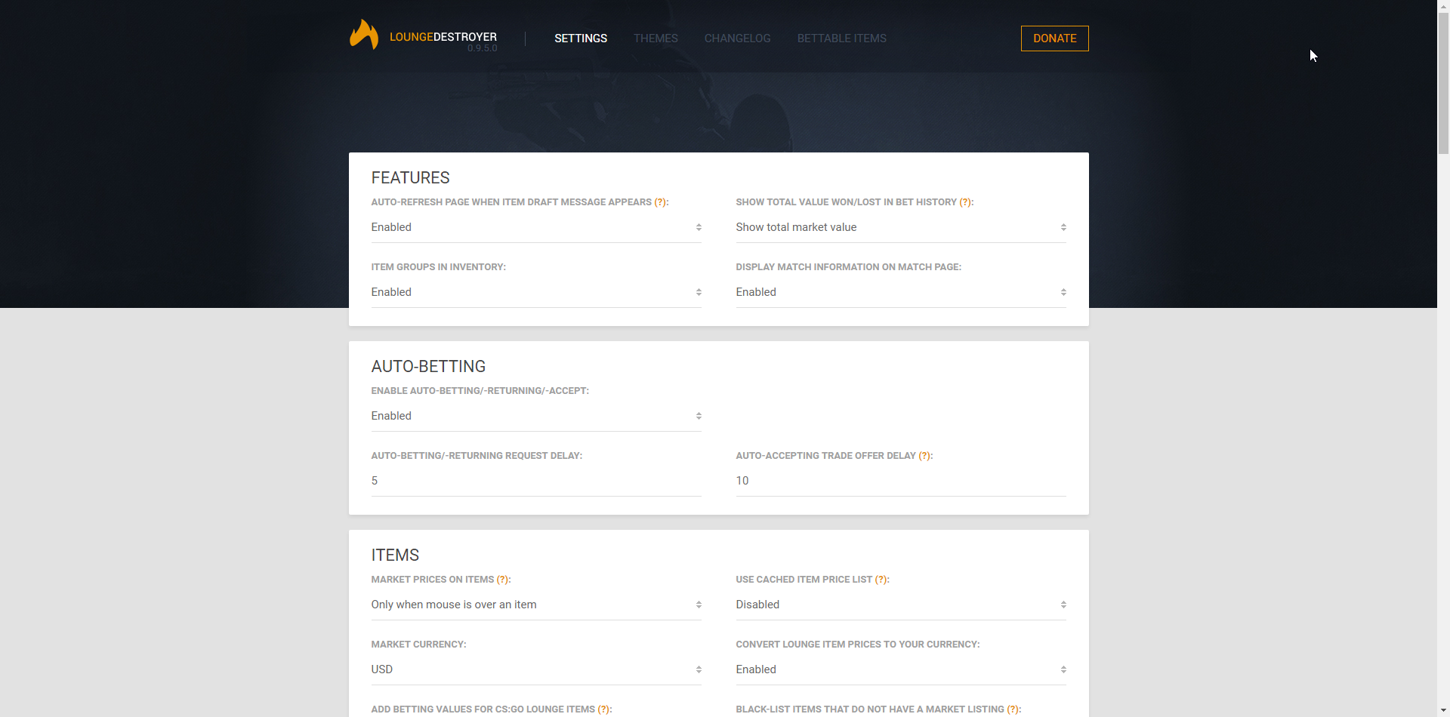Click help icon next to black-list items label
Screen dimensions: 1450x717
(1013, 709)
